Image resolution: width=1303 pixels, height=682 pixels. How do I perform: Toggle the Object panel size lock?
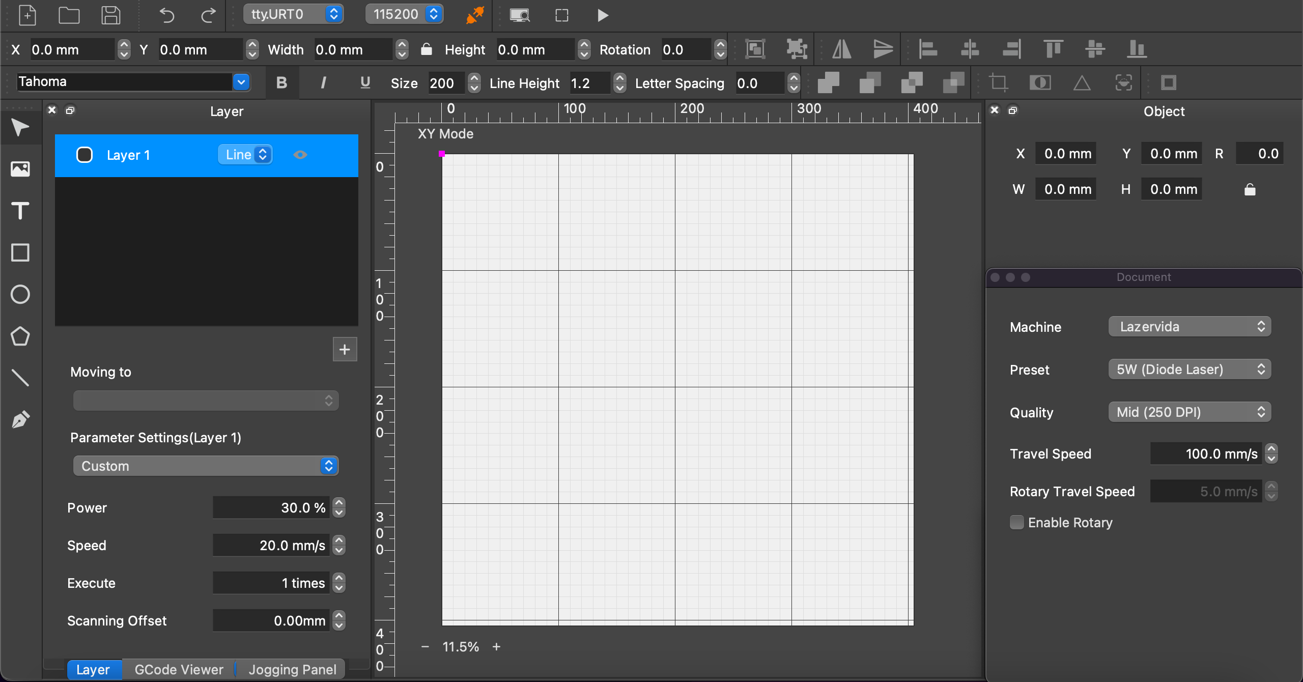(1250, 189)
